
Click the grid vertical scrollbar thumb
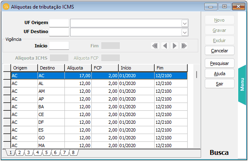[197, 74]
